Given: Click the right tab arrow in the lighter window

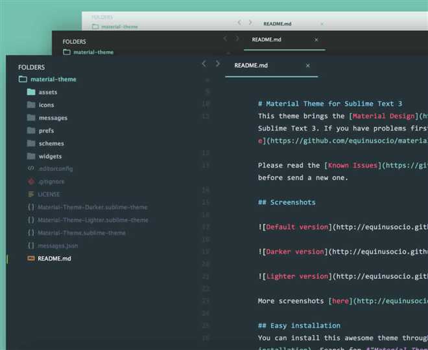Looking at the screenshot, I should tap(250, 23).
